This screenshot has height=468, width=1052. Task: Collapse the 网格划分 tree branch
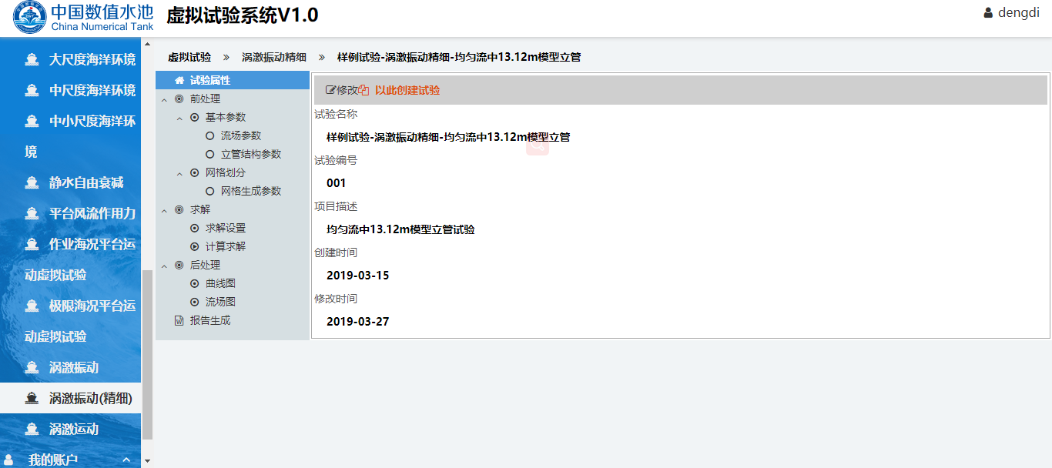click(179, 173)
